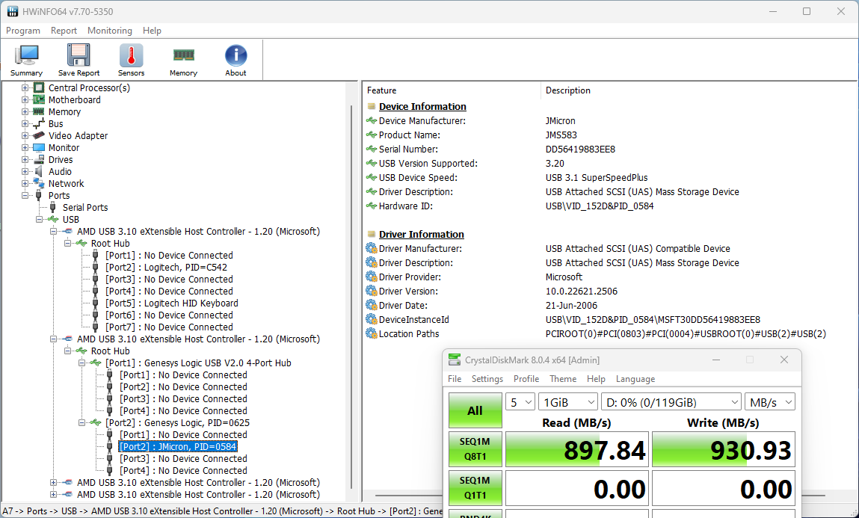Click the JMS583 product name value
The width and height of the screenshot is (859, 518).
tap(561, 135)
